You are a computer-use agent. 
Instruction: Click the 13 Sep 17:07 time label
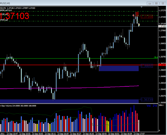(139, 134)
